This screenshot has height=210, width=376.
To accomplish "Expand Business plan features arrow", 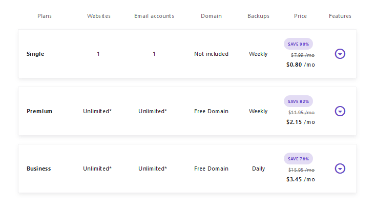I will (x=340, y=169).
